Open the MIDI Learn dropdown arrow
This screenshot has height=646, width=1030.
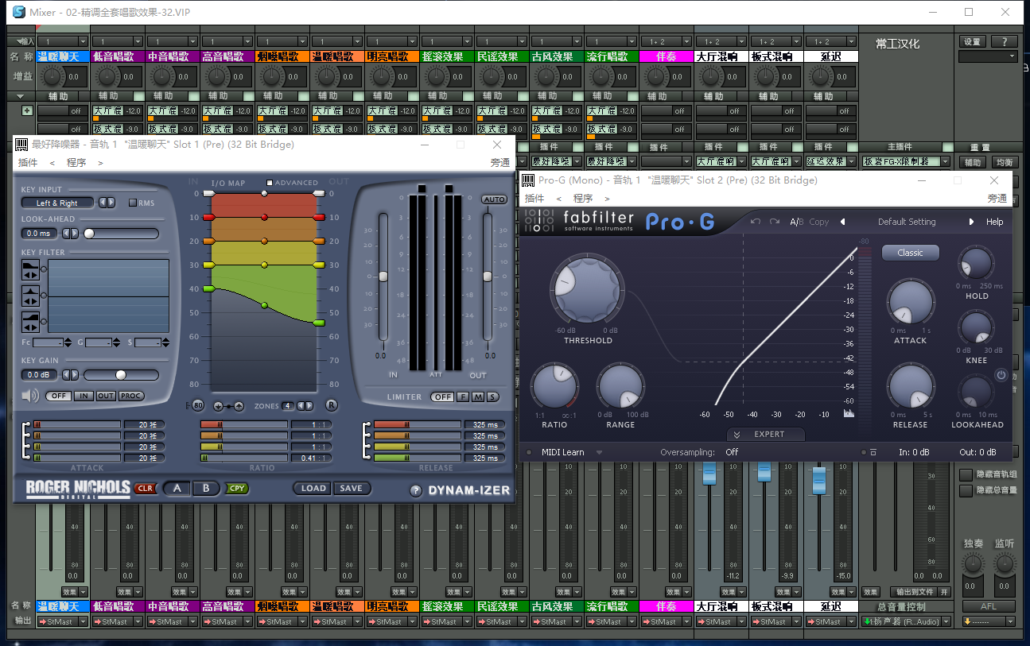pos(599,452)
